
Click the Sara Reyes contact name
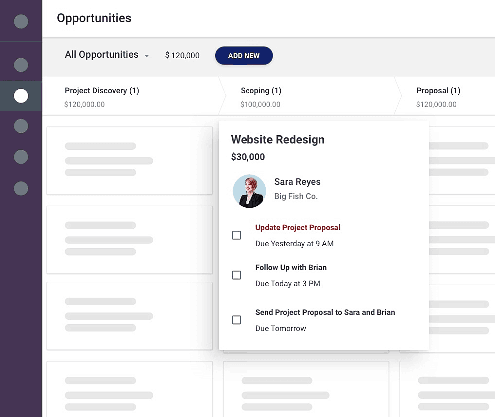(x=297, y=182)
